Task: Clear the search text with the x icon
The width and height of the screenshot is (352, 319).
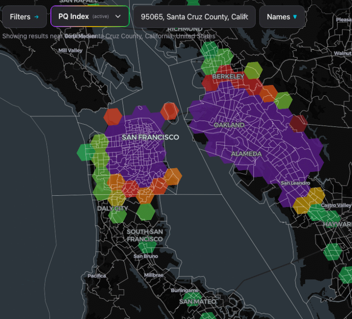Action: pos(245,16)
